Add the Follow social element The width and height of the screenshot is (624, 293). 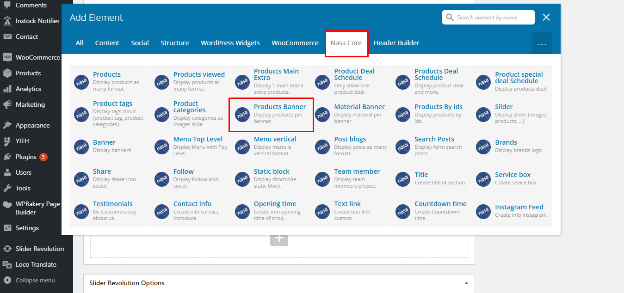point(190,179)
